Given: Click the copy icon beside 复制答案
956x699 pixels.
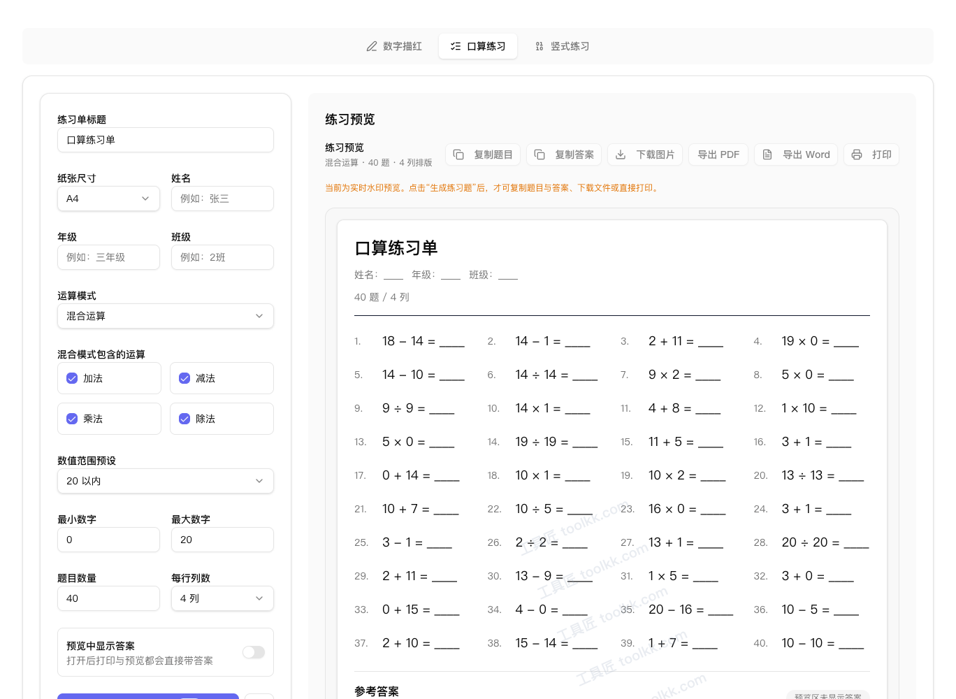Looking at the screenshot, I should 539,154.
